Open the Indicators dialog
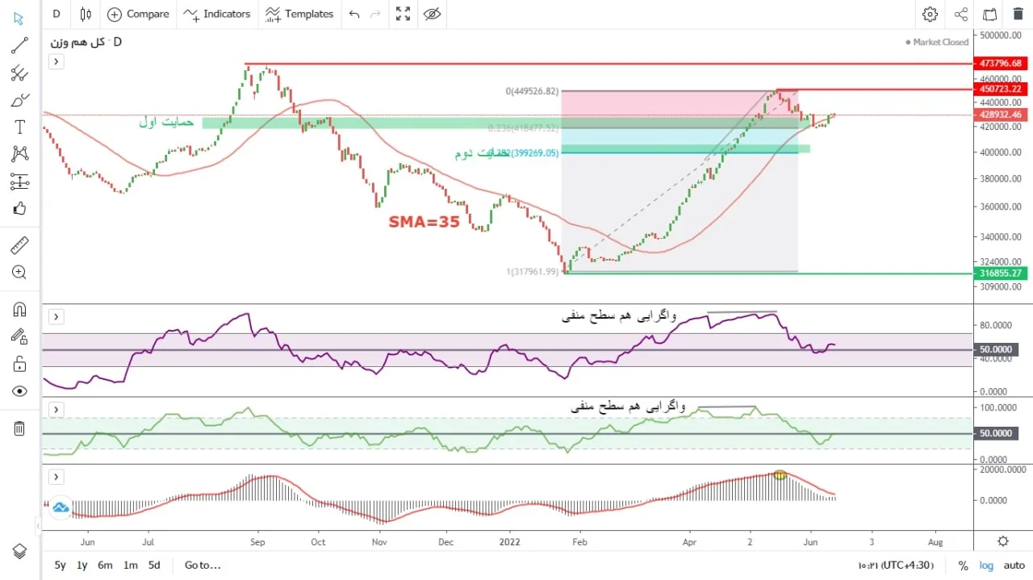The image size is (1033, 580). click(x=217, y=14)
